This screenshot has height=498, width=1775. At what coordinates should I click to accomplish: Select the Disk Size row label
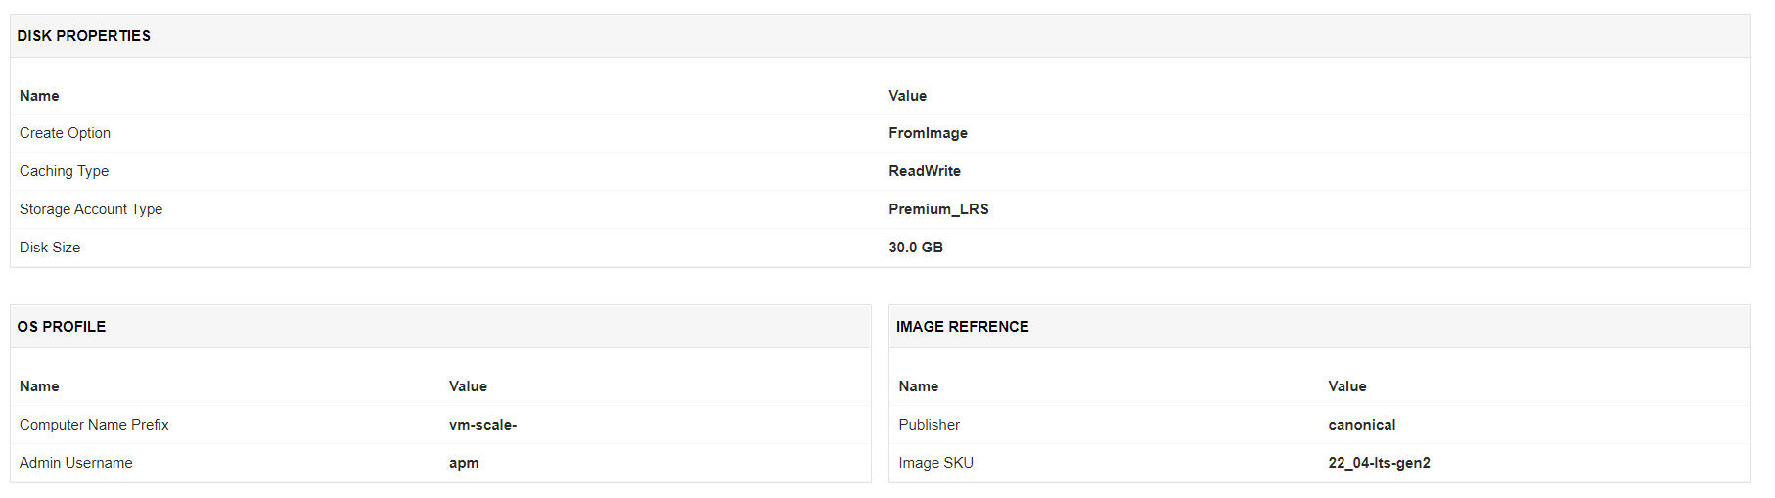coord(50,248)
